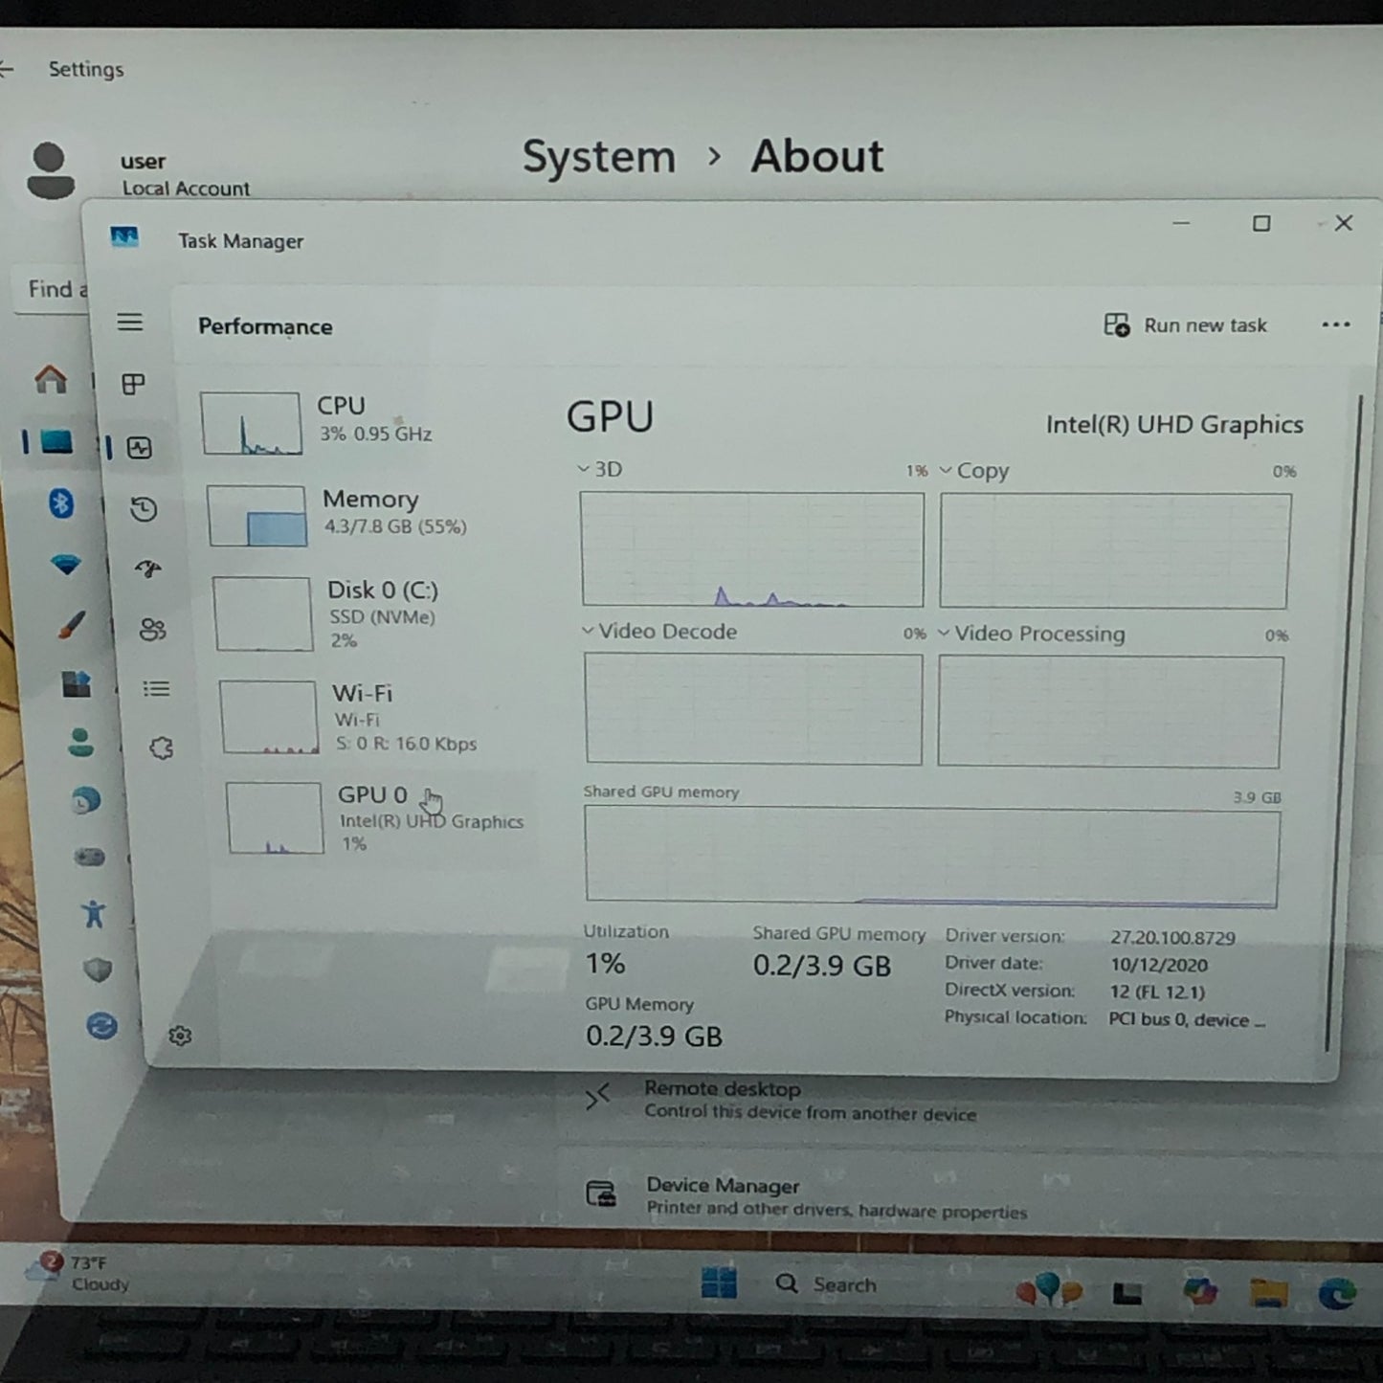The height and width of the screenshot is (1383, 1383).
Task: Open Privacy & security shield icon
Action: tap(98, 970)
